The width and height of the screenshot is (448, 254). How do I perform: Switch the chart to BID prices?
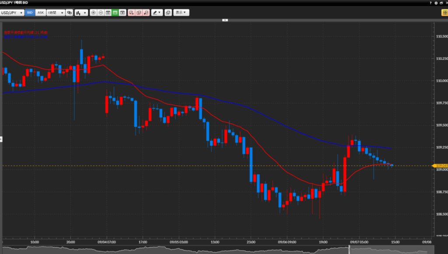pos(30,13)
